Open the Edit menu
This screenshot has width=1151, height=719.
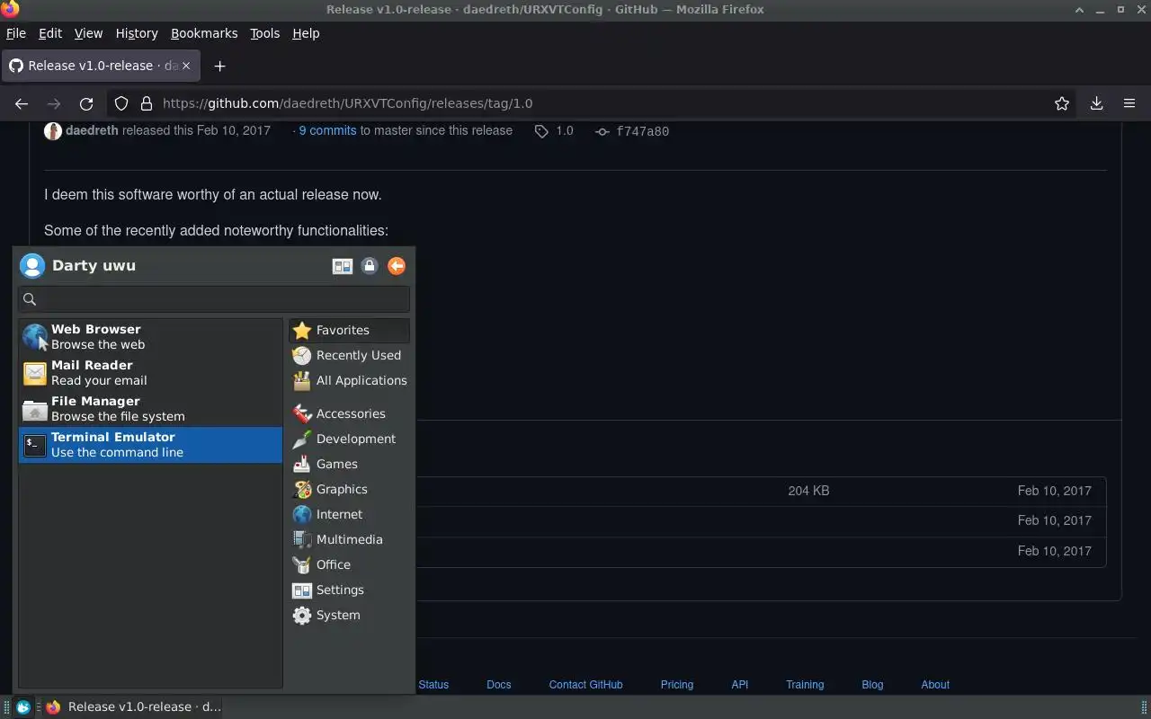pos(50,33)
